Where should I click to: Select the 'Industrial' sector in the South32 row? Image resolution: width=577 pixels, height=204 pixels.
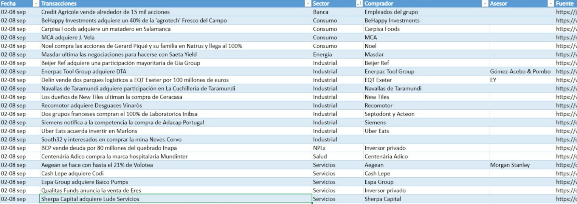pos(337,139)
